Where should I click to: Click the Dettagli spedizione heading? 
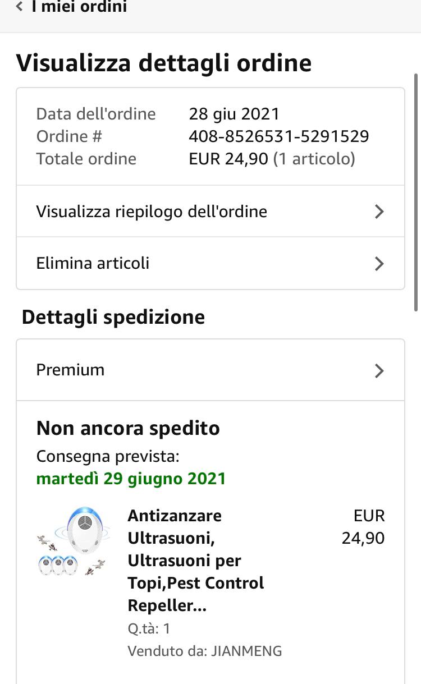click(113, 317)
